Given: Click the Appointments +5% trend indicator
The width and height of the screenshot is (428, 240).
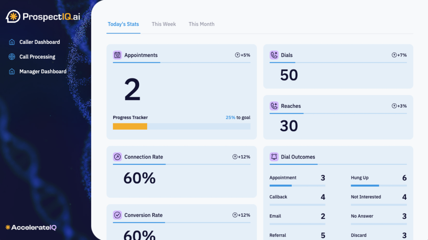Looking at the screenshot, I should 242,55.
